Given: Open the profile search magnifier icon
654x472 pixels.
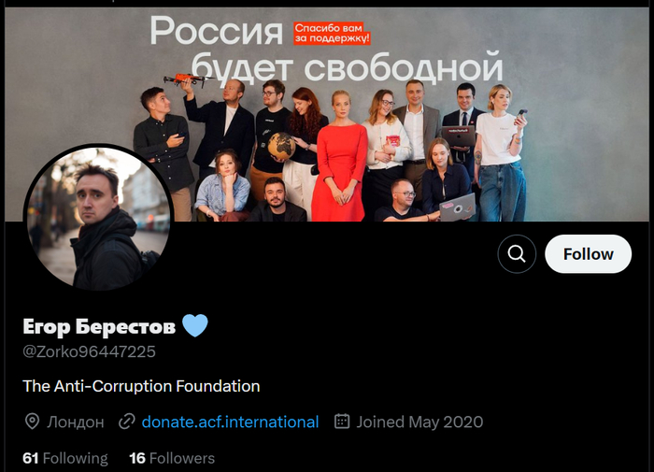Looking at the screenshot, I should (517, 253).
